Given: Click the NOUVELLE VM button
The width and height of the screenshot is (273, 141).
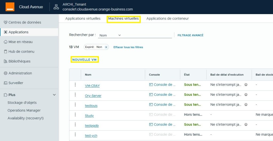Looking at the screenshot, I should point(85,60).
